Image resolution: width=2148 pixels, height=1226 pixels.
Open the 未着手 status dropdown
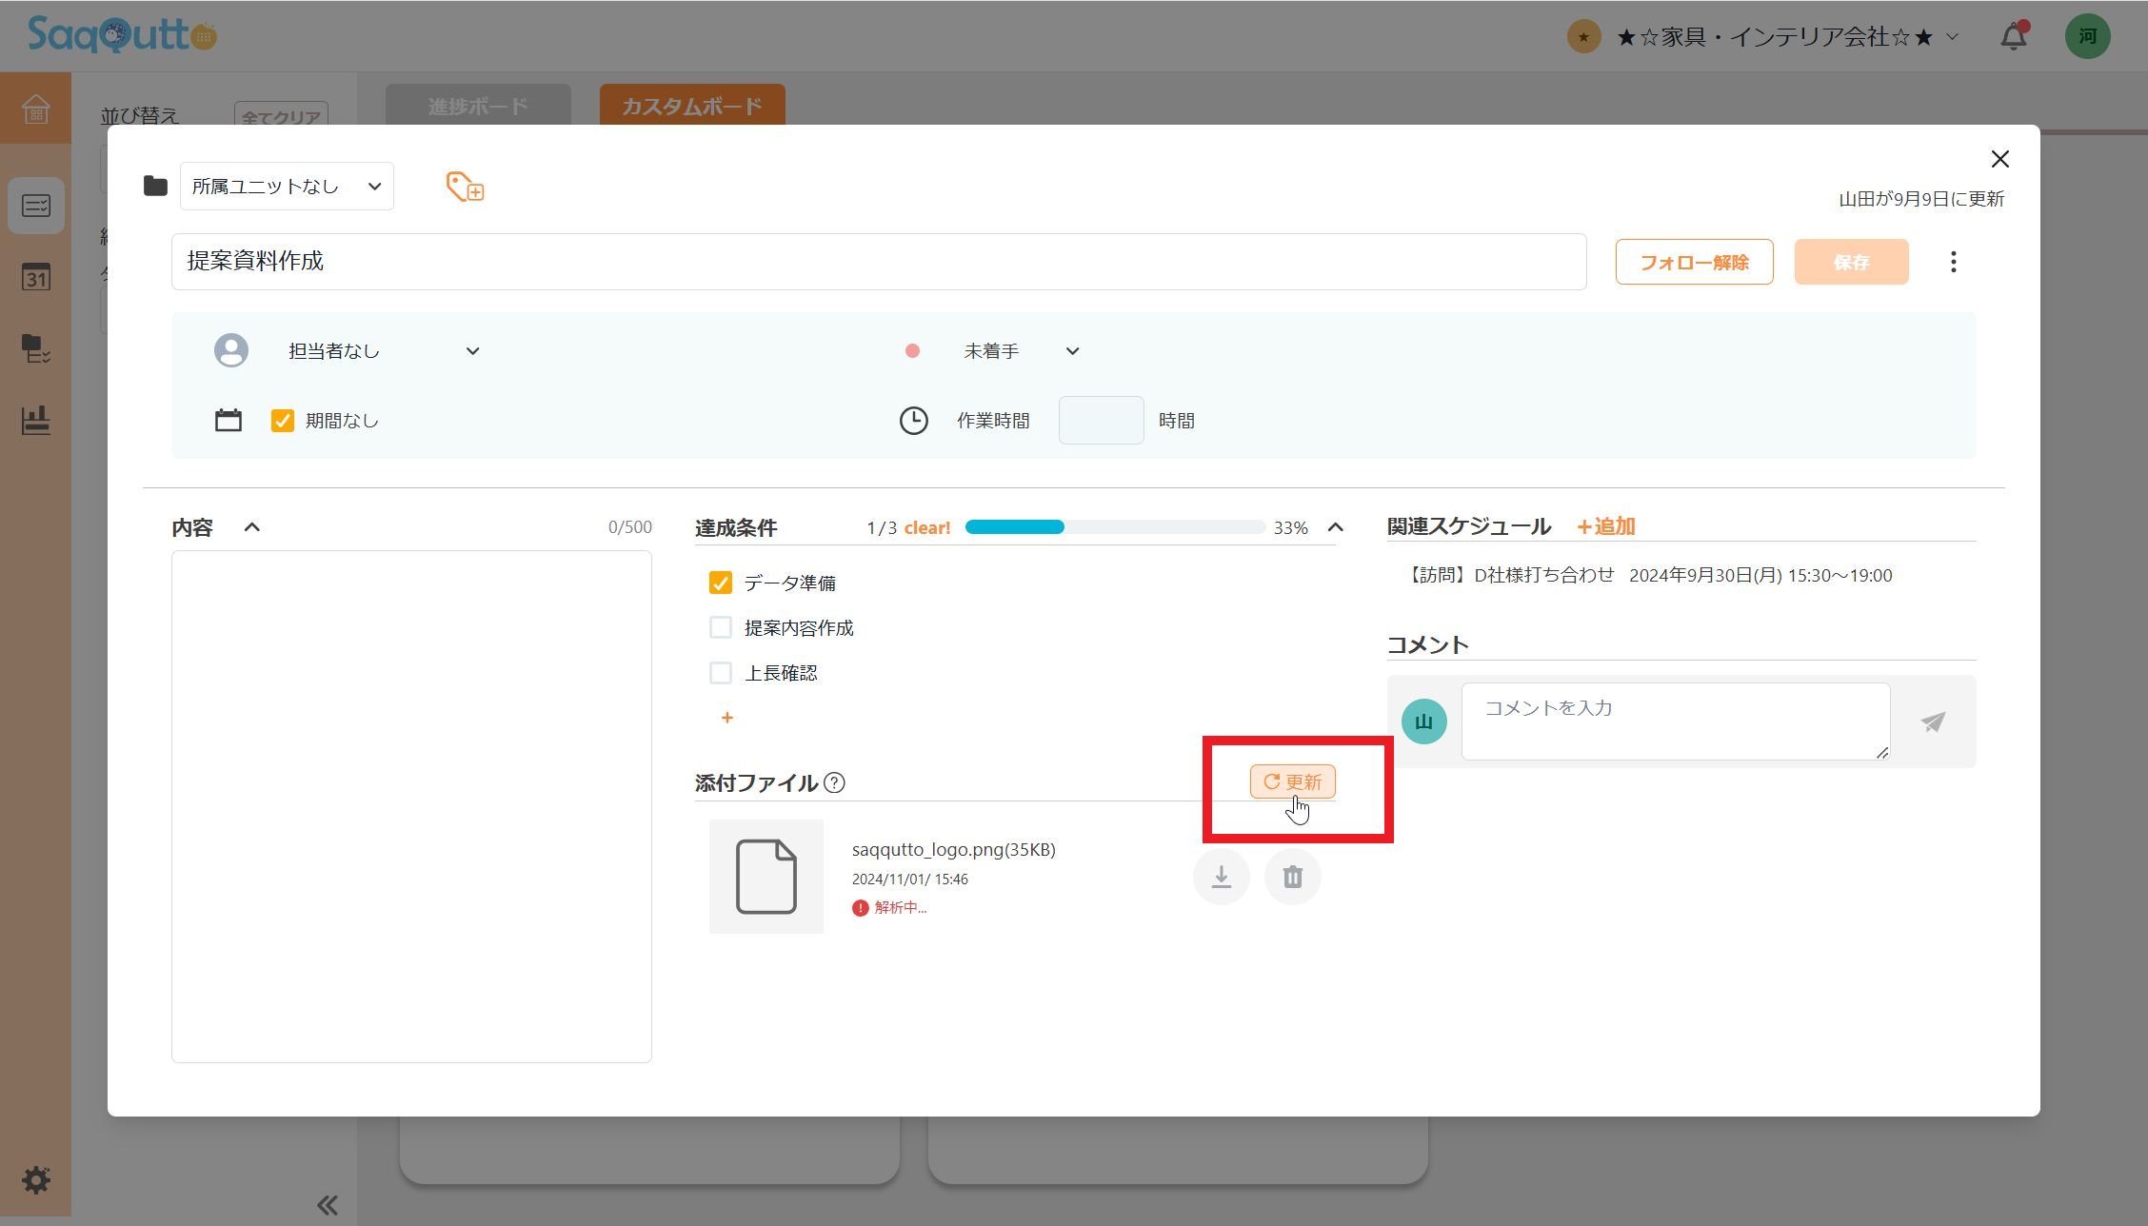(1020, 351)
